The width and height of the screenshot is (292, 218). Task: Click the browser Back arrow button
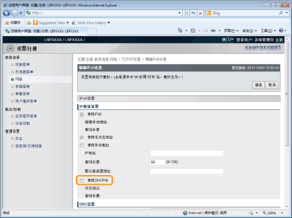click(x=7, y=13)
